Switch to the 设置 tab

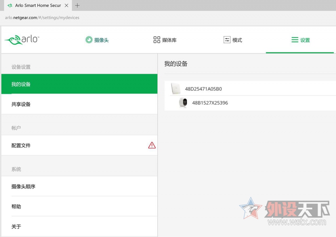[x=301, y=40]
